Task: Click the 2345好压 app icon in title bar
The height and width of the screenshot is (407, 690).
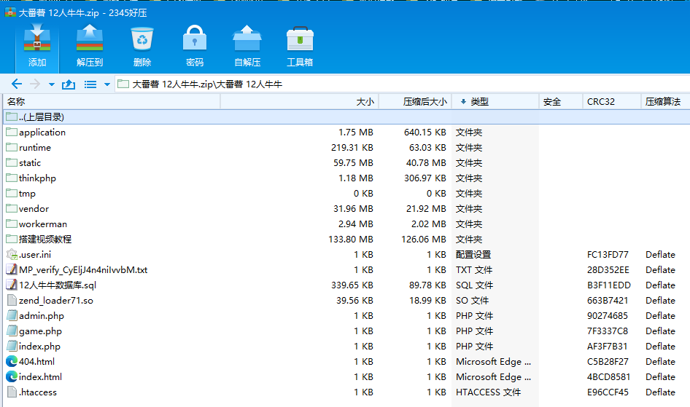Action: (x=10, y=12)
